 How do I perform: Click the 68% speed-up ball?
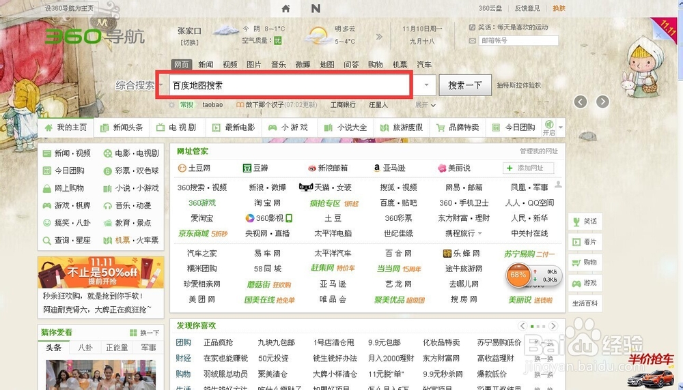point(518,275)
